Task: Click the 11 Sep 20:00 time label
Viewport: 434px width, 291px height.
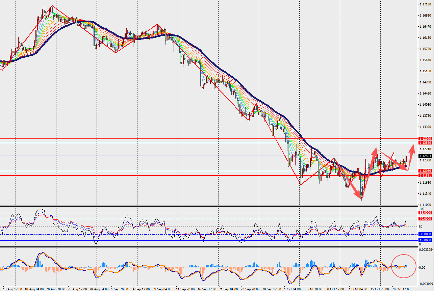Action: (x=185, y=289)
